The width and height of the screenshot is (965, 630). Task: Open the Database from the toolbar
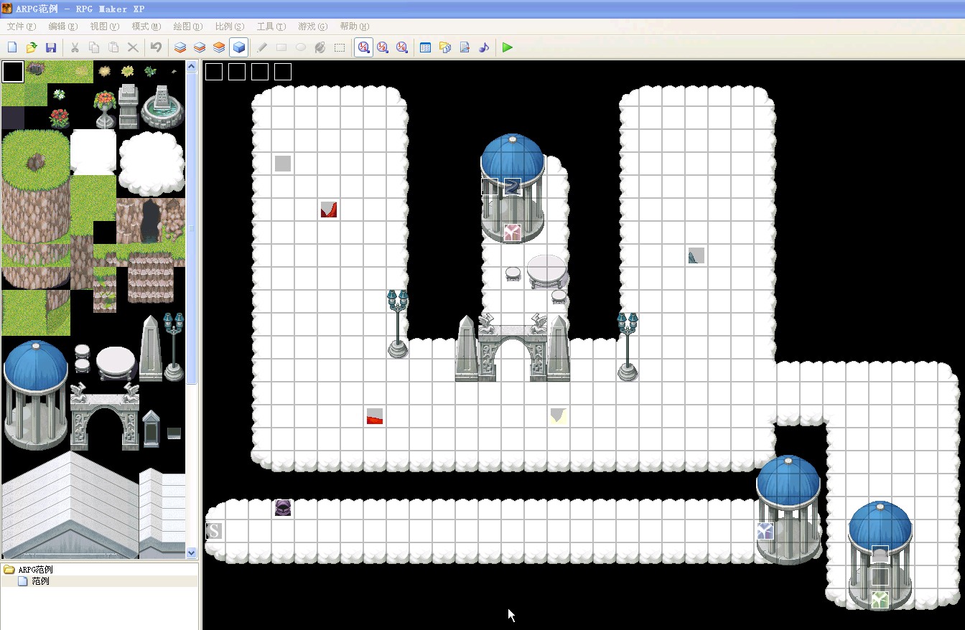425,47
